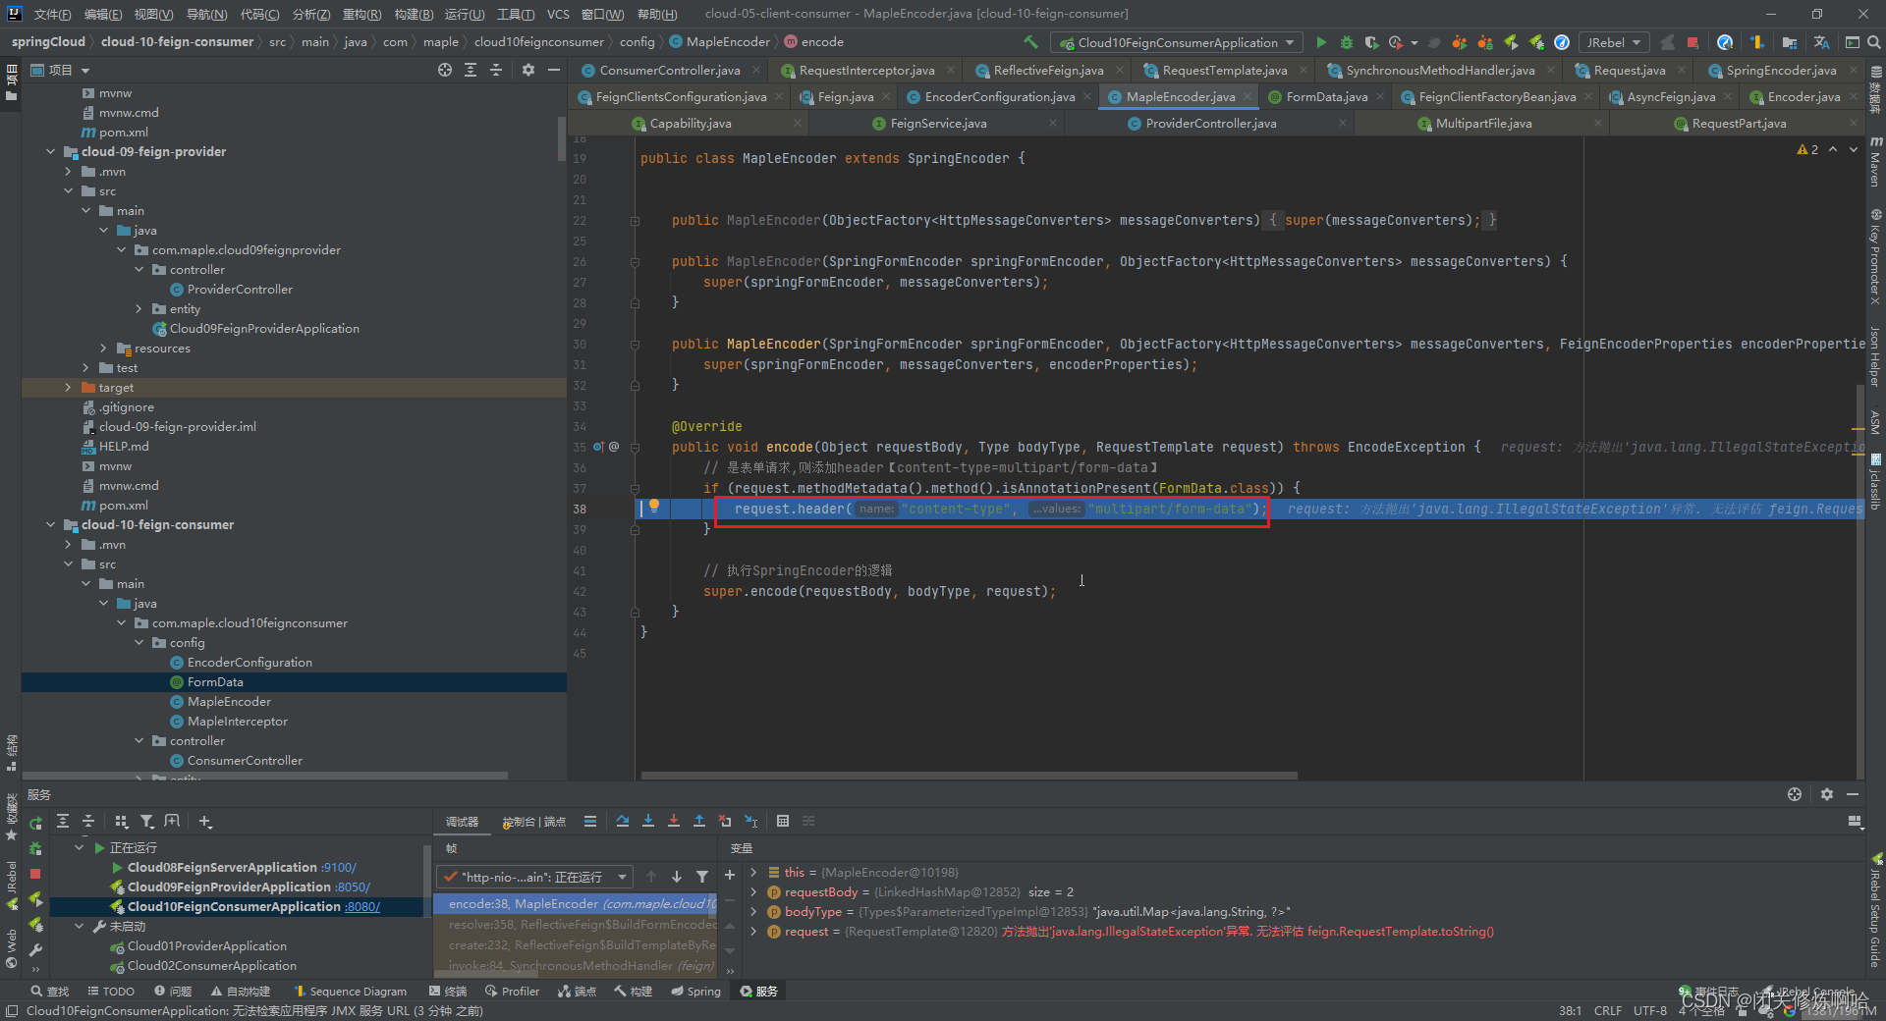Open the :8080/ link for Cloud10FeignConsumerApplication
The width and height of the screenshot is (1886, 1021).
pyautogui.click(x=362, y=906)
